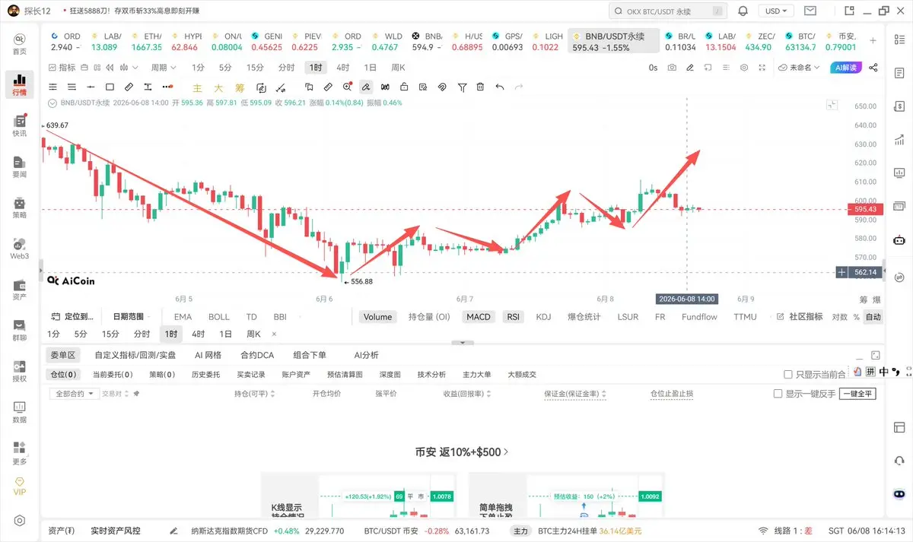Collapse the panel with the handle below 周K
This screenshot has width=913, height=542.
point(462,343)
